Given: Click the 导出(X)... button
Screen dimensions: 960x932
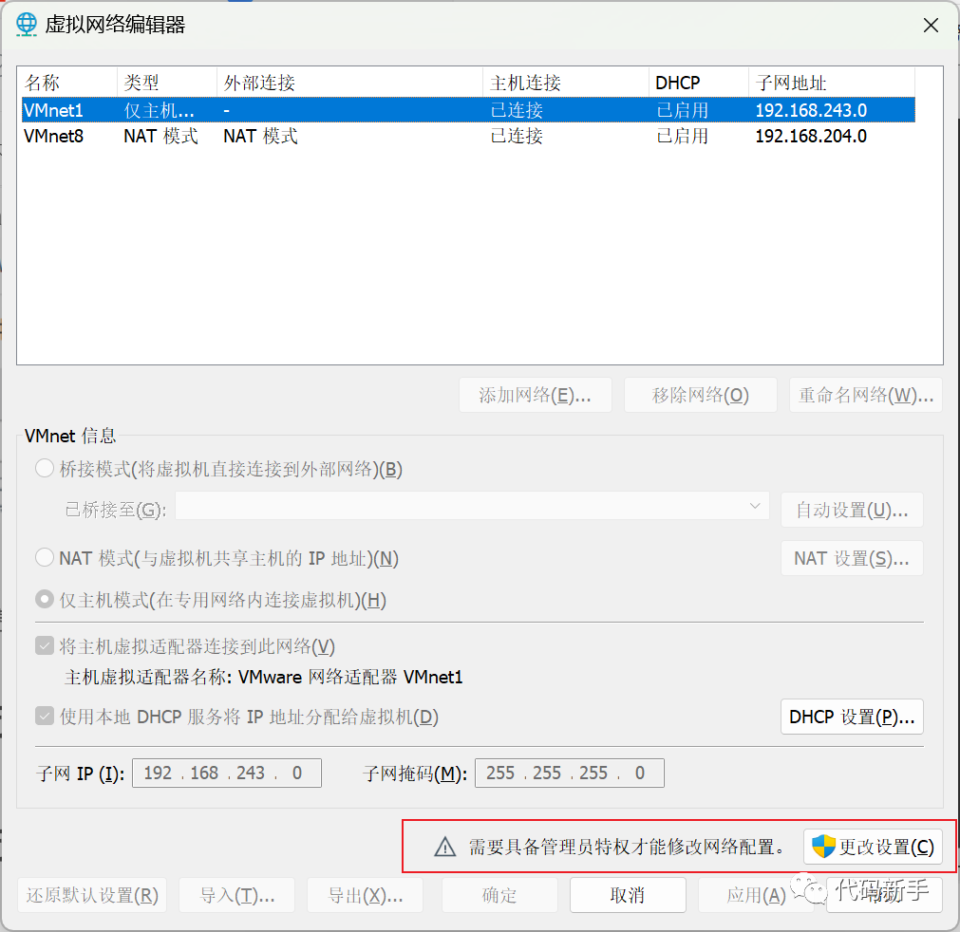Looking at the screenshot, I should point(365,895).
